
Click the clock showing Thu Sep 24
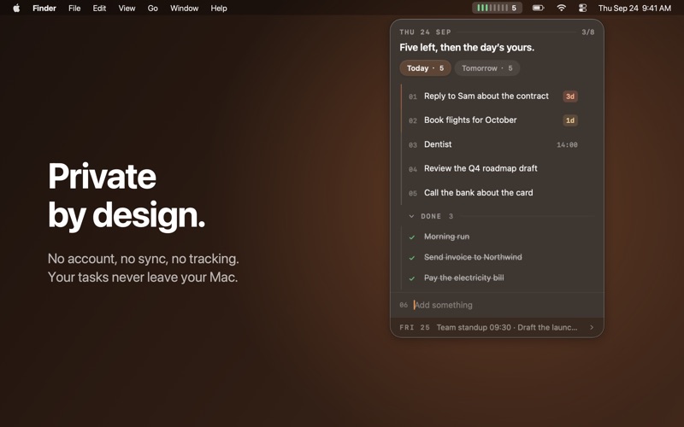(x=634, y=8)
